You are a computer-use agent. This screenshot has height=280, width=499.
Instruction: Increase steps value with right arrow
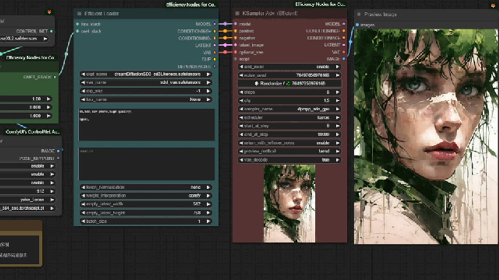[x=337, y=92]
